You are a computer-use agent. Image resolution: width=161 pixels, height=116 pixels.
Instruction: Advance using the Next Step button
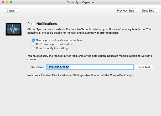pyautogui.click(x=148, y=10)
